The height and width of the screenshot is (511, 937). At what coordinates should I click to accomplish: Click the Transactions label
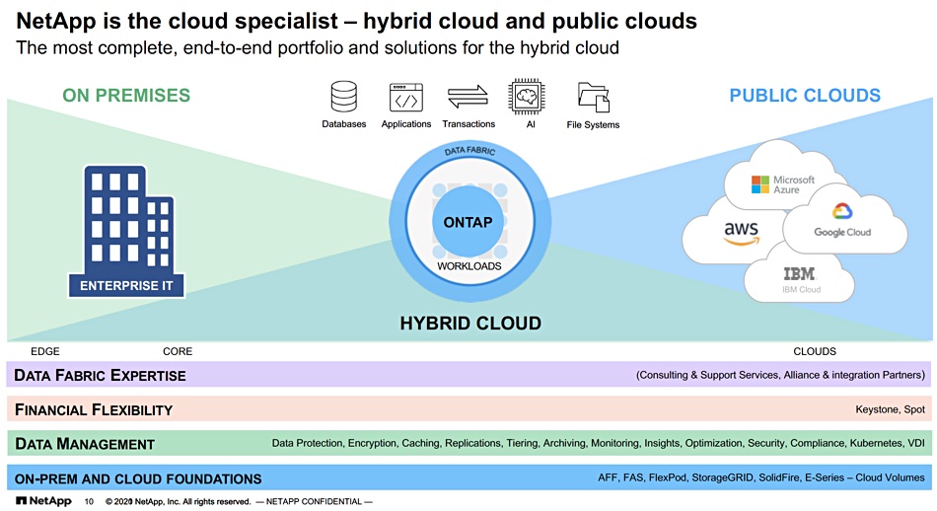click(x=468, y=123)
